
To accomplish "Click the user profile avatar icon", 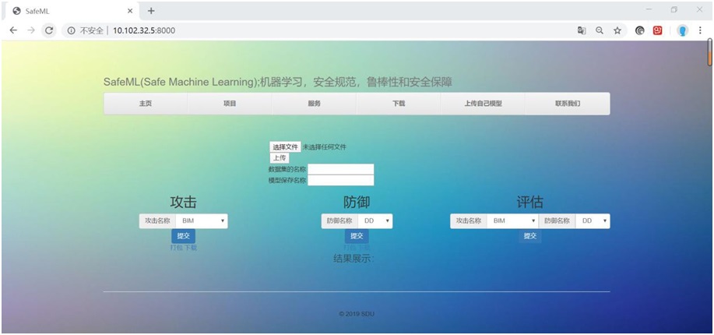I will (682, 30).
